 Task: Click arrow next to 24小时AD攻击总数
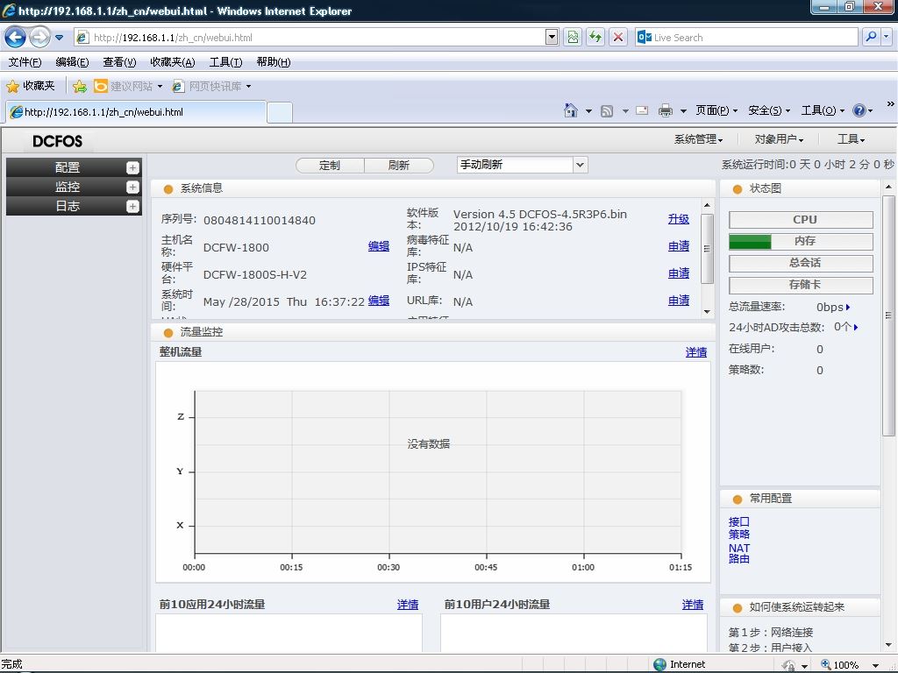856,328
